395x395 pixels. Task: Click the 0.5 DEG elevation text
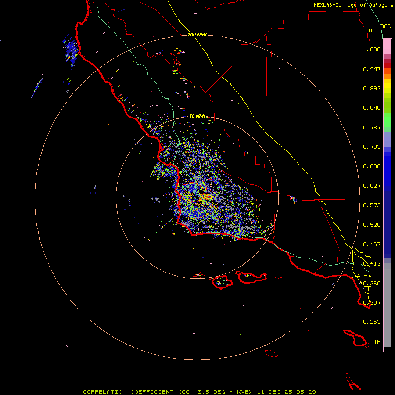pyautogui.click(x=211, y=392)
